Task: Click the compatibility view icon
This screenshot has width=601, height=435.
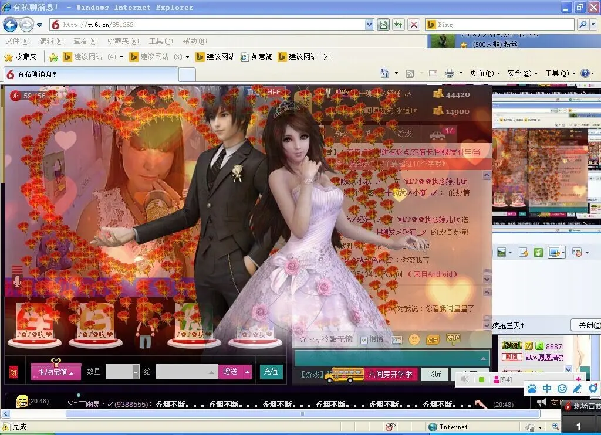Action: point(383,25)
